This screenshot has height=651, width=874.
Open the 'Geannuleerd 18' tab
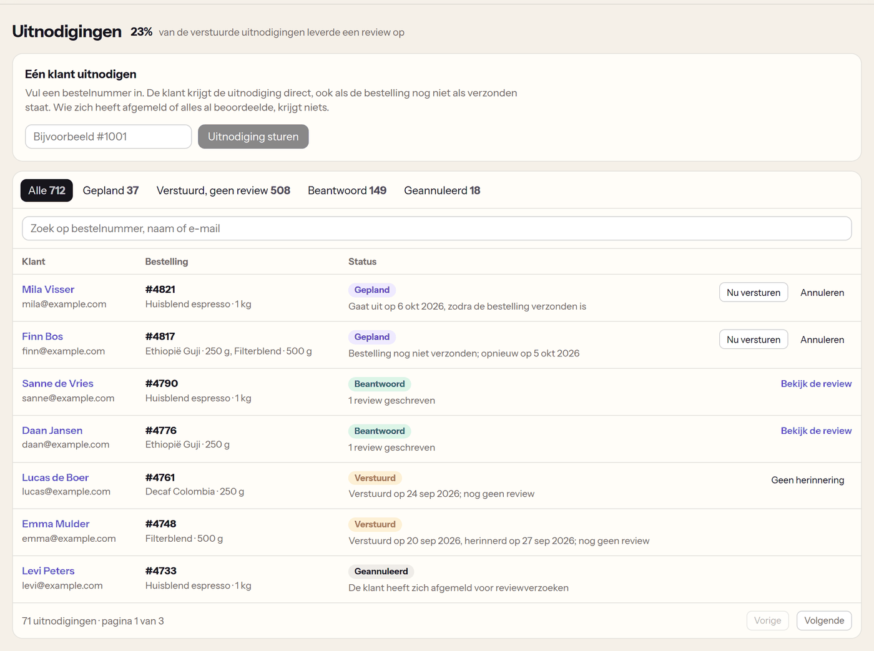tap(442, 190)
